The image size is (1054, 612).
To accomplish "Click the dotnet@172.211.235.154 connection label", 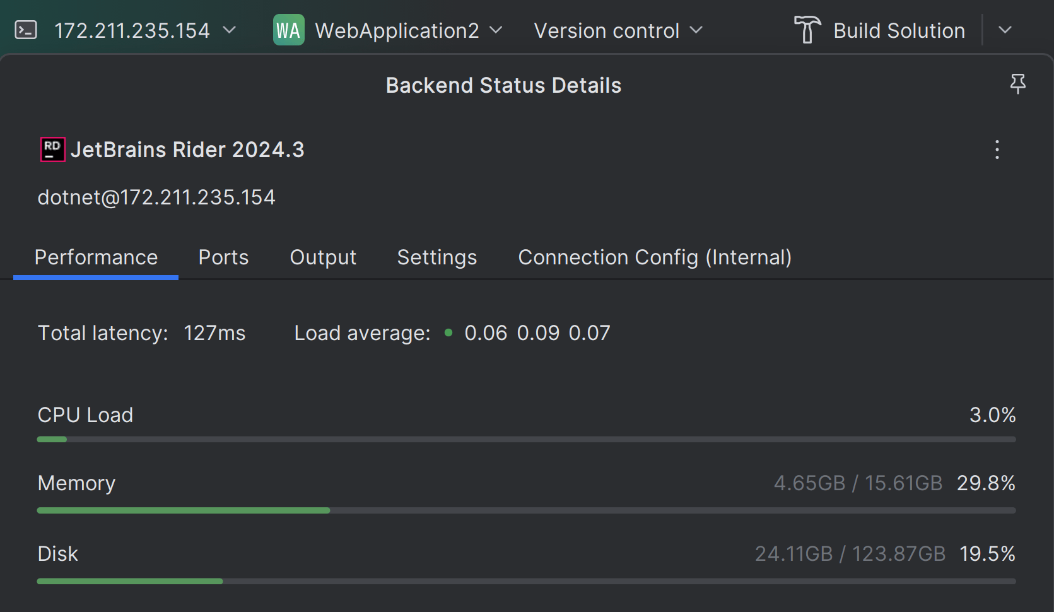I will 156,197.
